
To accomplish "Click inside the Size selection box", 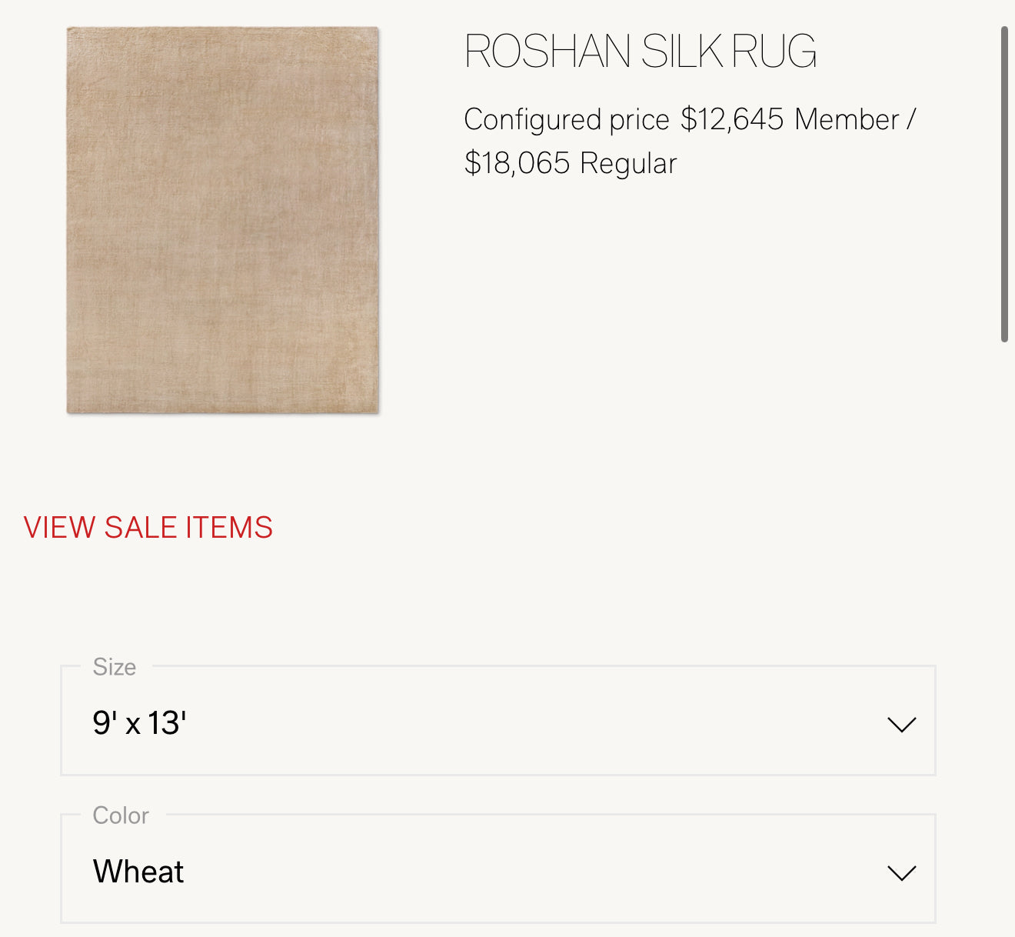I will [x=461, y=722].
